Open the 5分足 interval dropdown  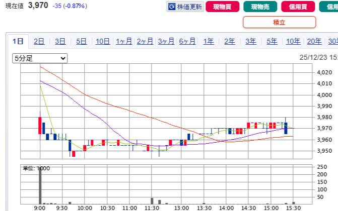click(x=40, y=58)
